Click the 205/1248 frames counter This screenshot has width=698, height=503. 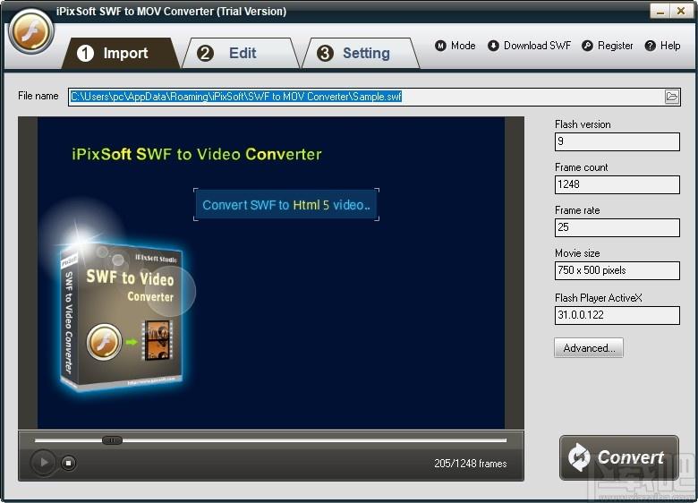471,464
